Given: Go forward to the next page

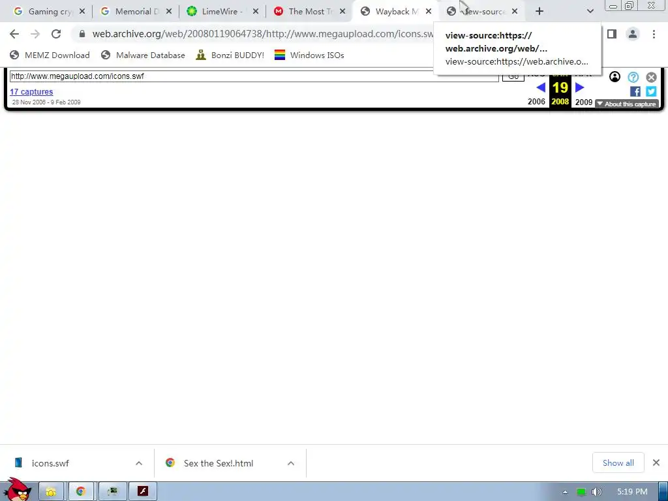Looking at the screenshot, I should pyautogui.click(x=35, y=34).
